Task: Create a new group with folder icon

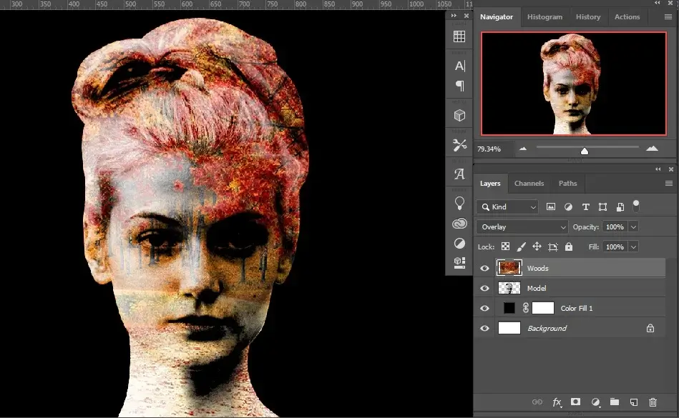Action: coord(614,402)
